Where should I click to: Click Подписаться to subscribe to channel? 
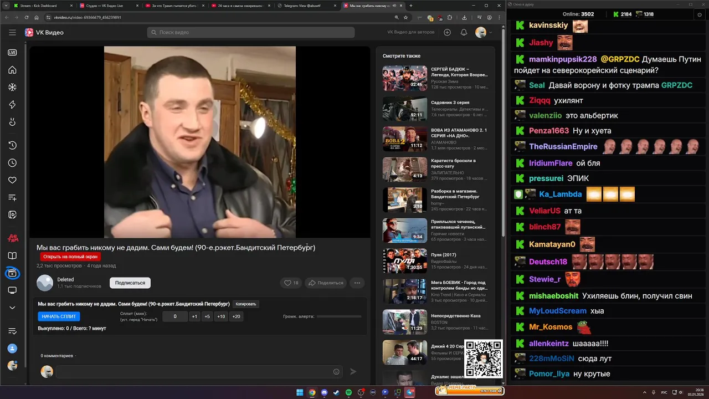[x=130, y=283]
